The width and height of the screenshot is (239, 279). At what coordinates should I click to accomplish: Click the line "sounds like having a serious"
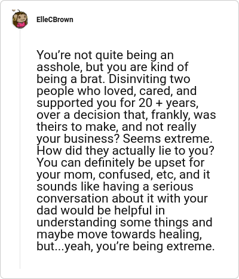[115, 186]
